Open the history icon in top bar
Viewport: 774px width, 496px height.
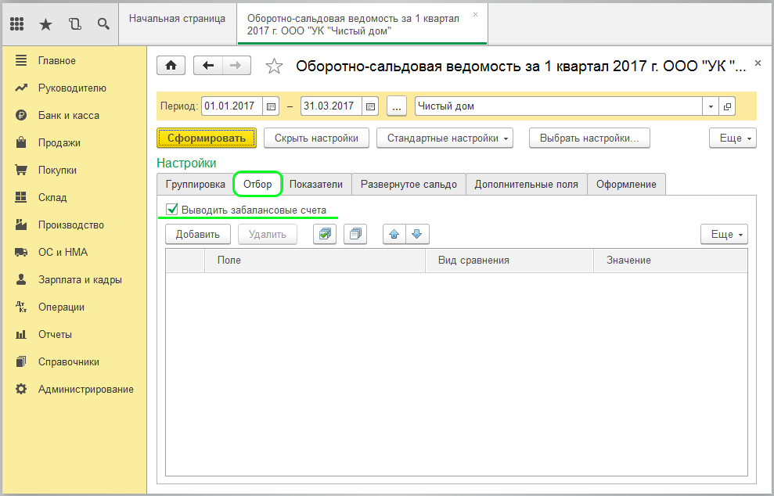click(x=74, y=23)
